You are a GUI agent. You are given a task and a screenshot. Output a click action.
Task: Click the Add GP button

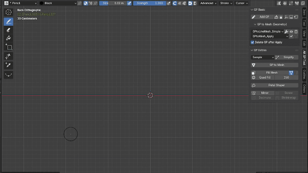262,17
